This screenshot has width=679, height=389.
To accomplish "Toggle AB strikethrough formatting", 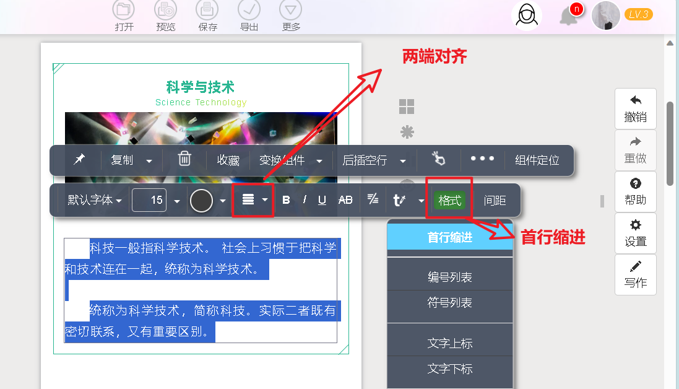I will [345, 200].
